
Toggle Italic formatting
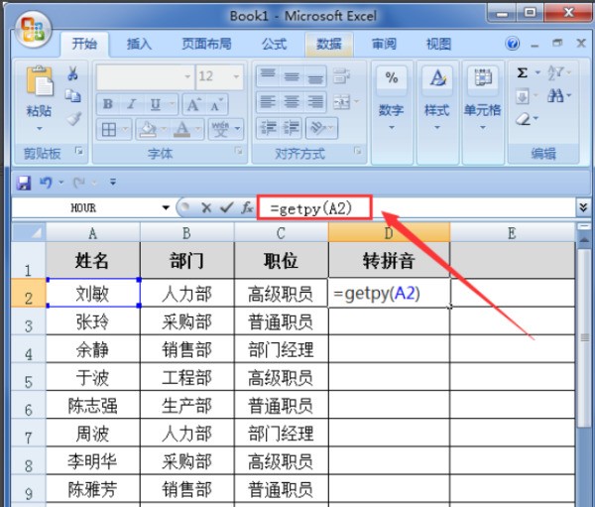[x=129, y=103]
